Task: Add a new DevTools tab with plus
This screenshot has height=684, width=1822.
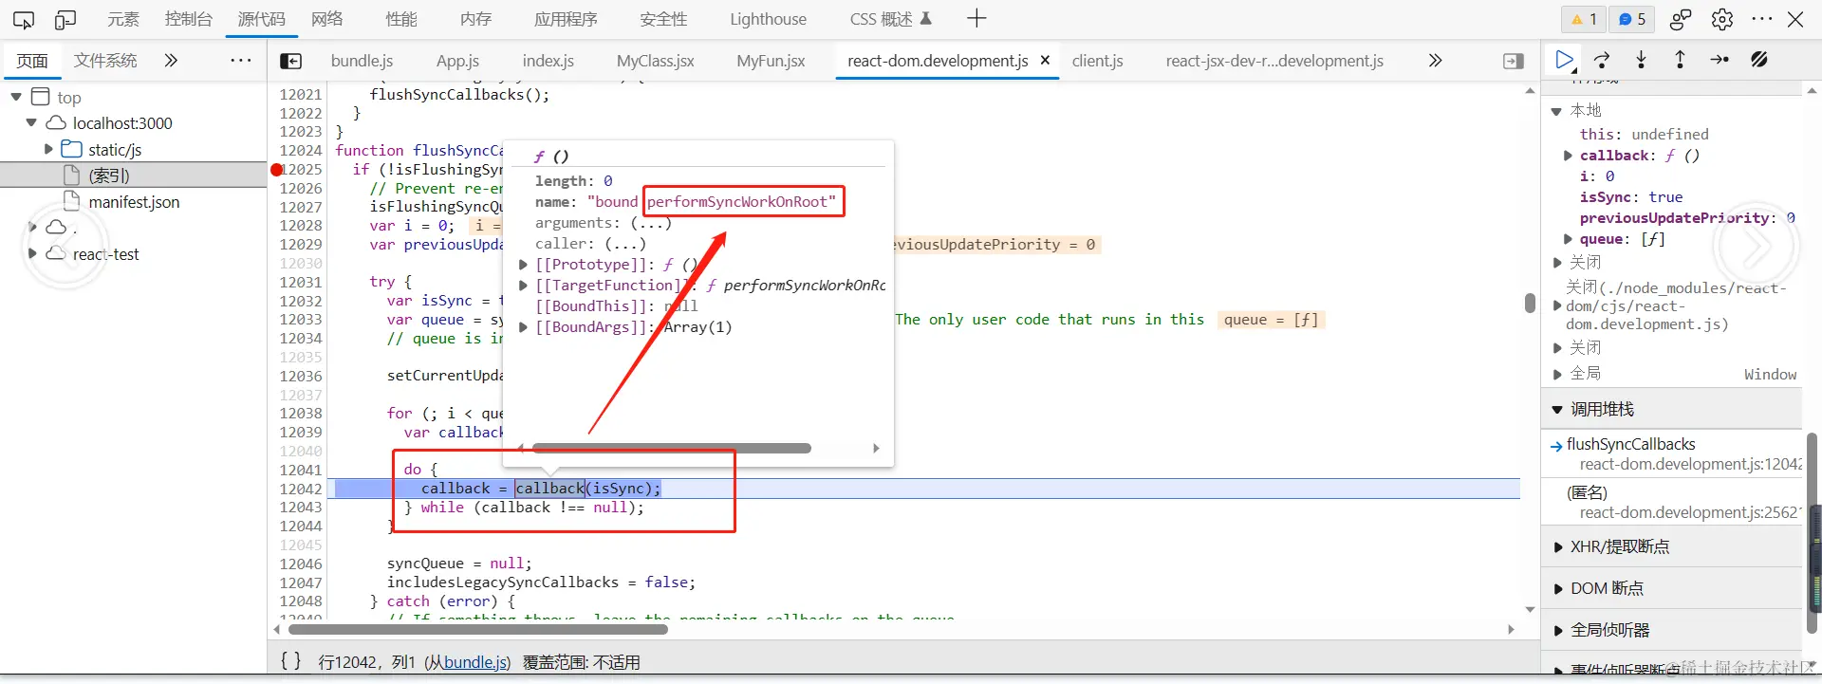Action: pos(976,18)
